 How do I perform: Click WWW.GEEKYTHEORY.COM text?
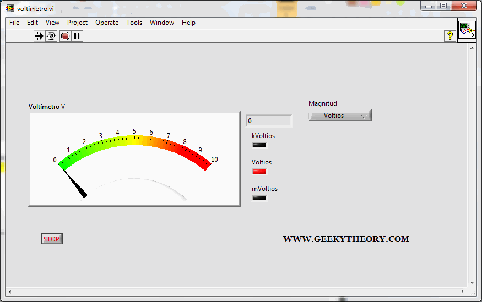pos(346,239)
